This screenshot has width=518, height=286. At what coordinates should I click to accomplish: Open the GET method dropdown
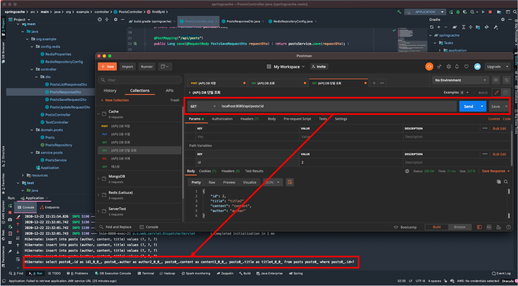click(203, 106)
